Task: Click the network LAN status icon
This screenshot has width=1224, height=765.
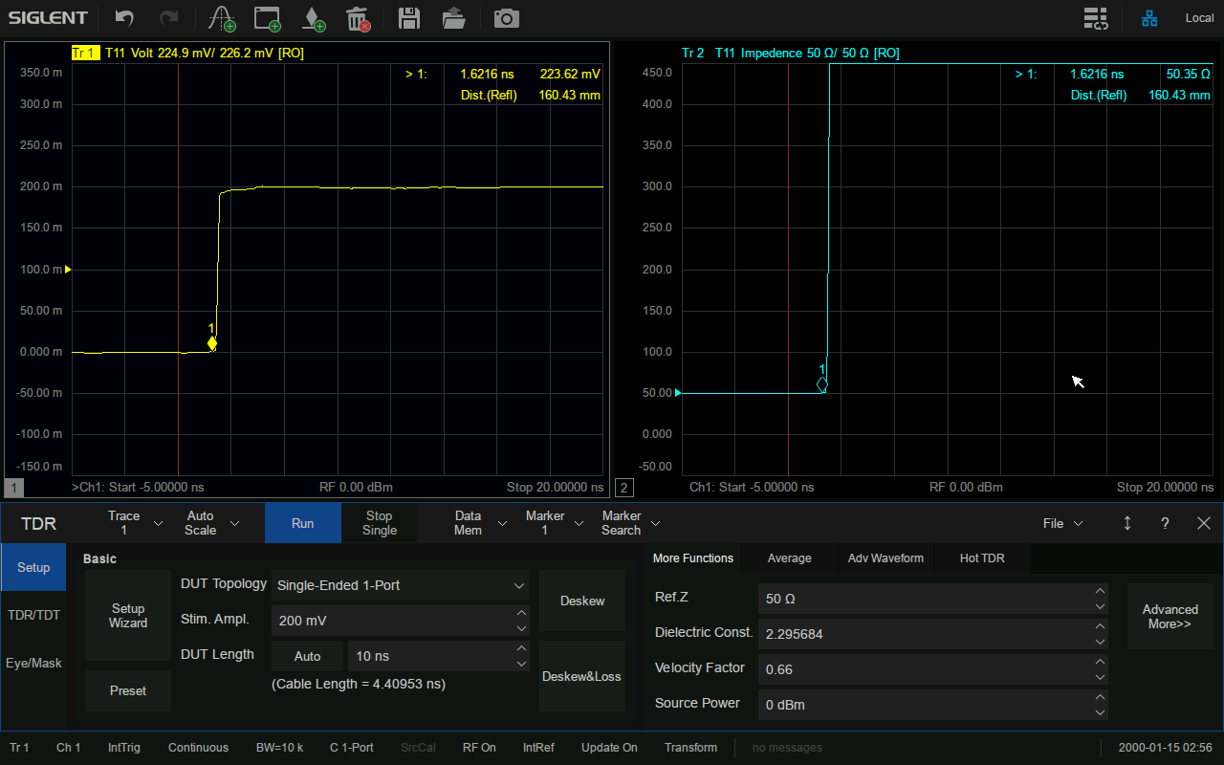Action: pos(1148,18)
